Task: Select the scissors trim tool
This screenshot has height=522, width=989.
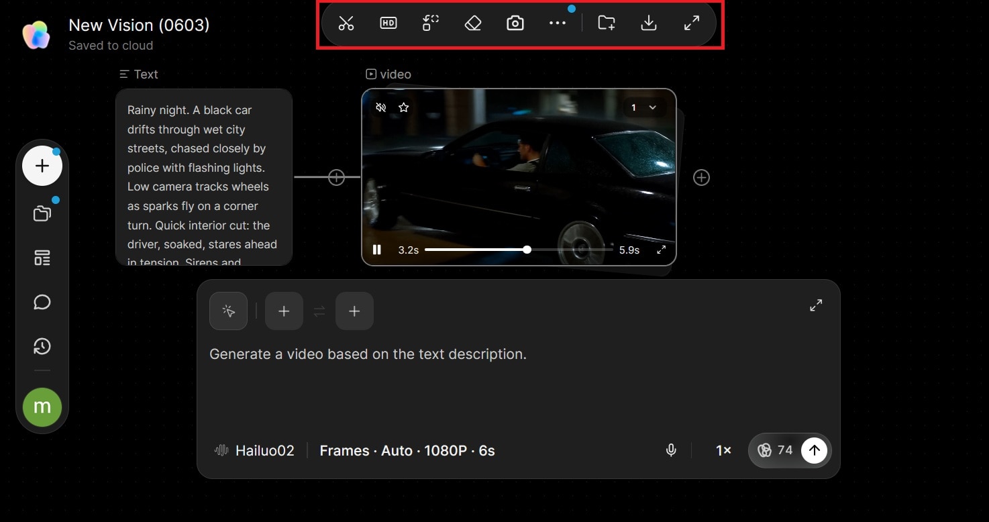Action: [x=346, y=23]
